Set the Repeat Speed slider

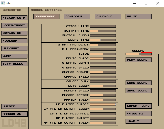point(103,91)
